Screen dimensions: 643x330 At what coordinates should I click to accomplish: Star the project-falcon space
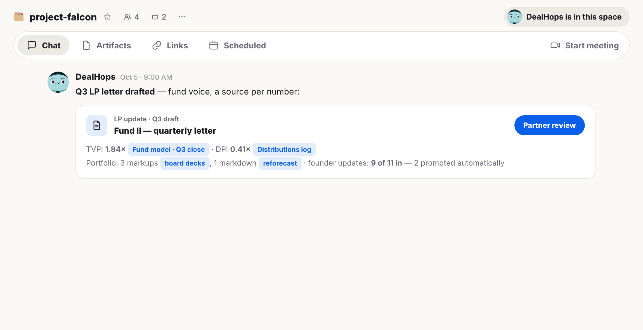(107, 17)
